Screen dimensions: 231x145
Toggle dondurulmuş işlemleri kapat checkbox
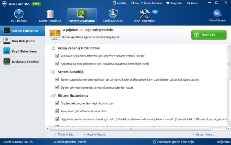coord(57,87)
